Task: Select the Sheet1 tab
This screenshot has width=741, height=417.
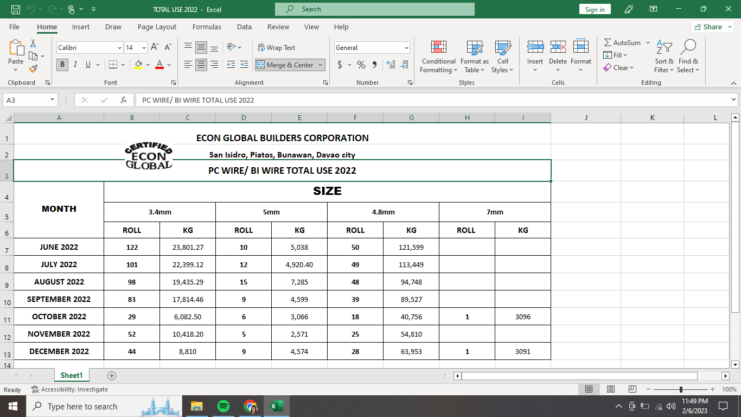Action: point(72,375)
